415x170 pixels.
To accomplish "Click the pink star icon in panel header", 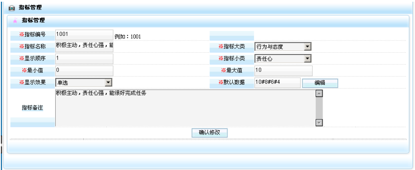I will 16,20.
